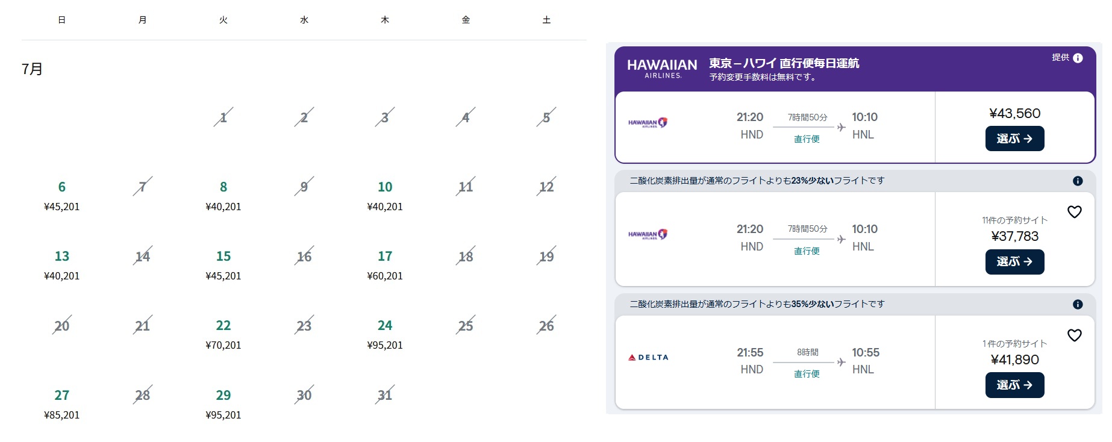The image size is (1112, 442).
Task: Choose July 10 departure date
Action: [x=385, y=195]
